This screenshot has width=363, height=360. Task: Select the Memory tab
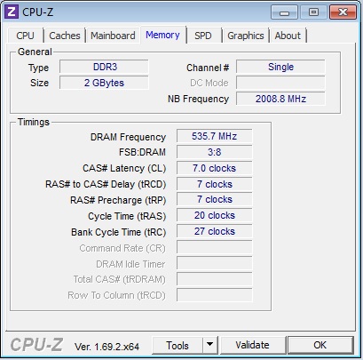(x=162, y=35)
